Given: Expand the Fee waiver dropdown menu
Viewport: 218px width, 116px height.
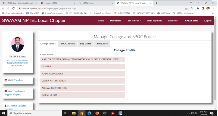Looking at the screenshot, I should click(134, 21).
